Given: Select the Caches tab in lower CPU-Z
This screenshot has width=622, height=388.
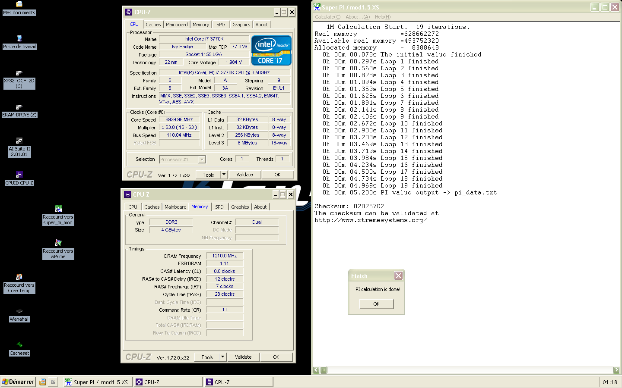Looking at the screenshot, I should click(152, 207).
